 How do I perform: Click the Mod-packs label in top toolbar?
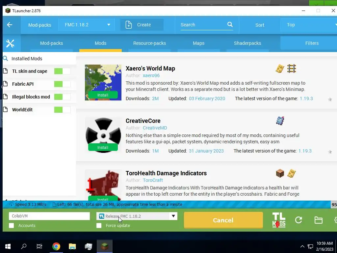(x=40, y=25)
